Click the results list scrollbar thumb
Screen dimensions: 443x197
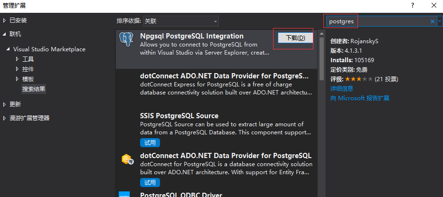click(321, 59)
